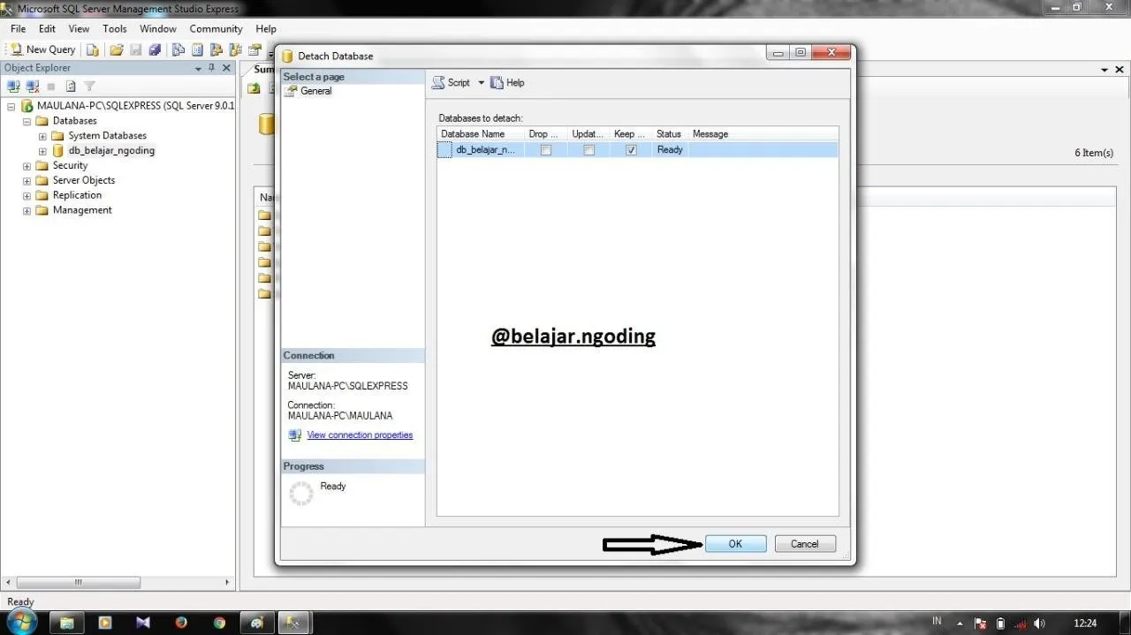Open the Help menu in menu bar
Screen dimensions: 1131x635
[x=266, y=28]
